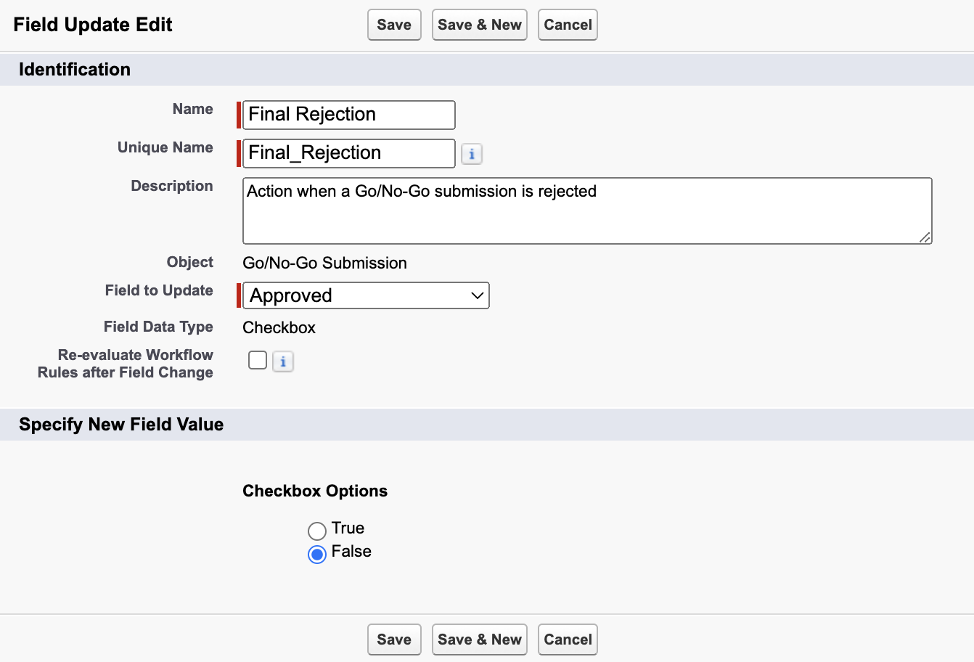The height and width of the screenshot is (662, 974).
Task: Click the Checkbox Options heading
Action: (315, 491)
